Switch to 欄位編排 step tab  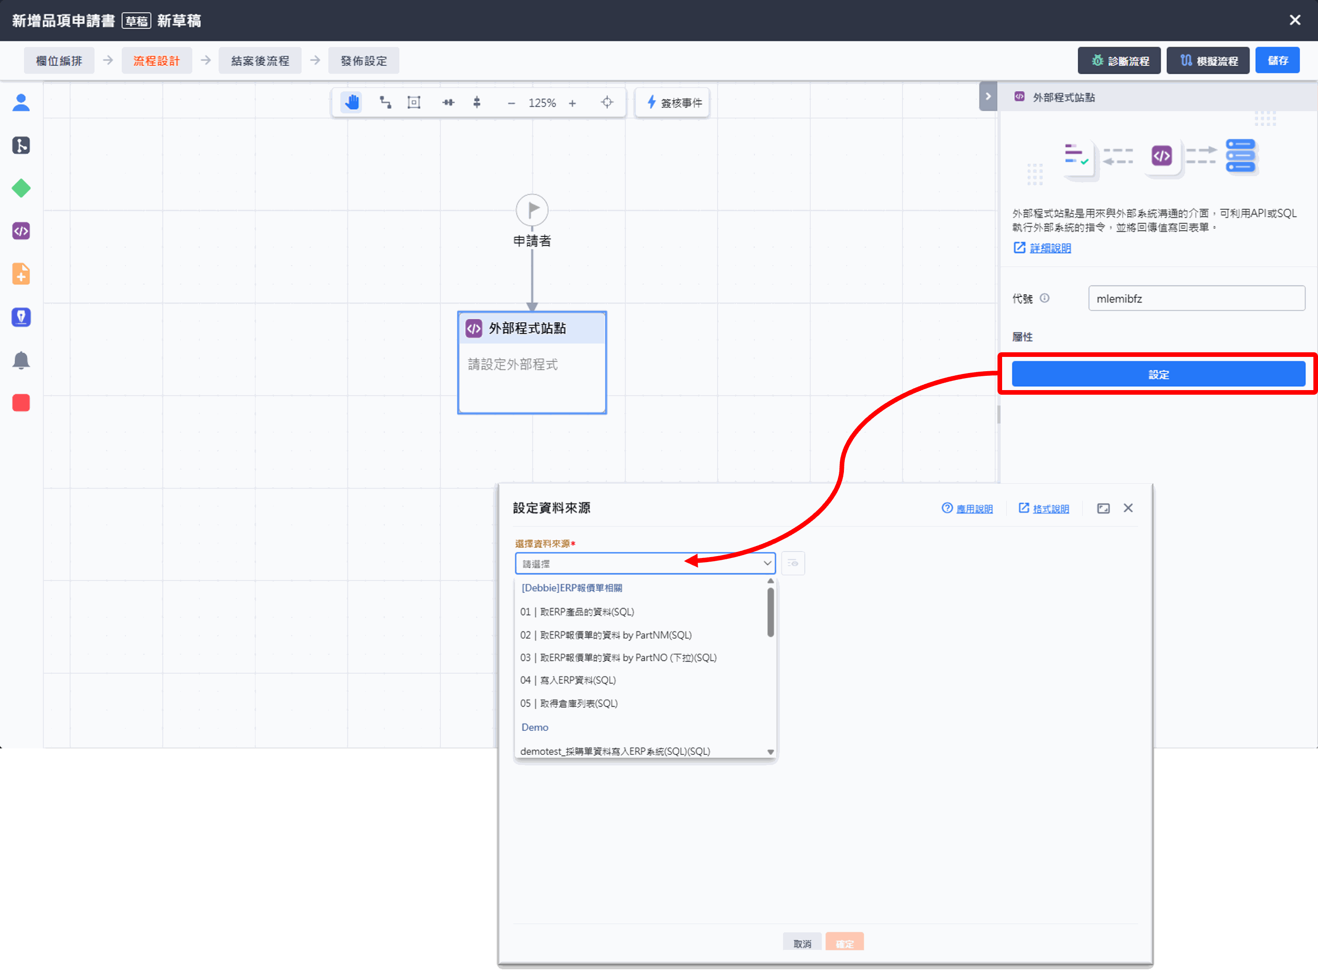click(59, 61)
